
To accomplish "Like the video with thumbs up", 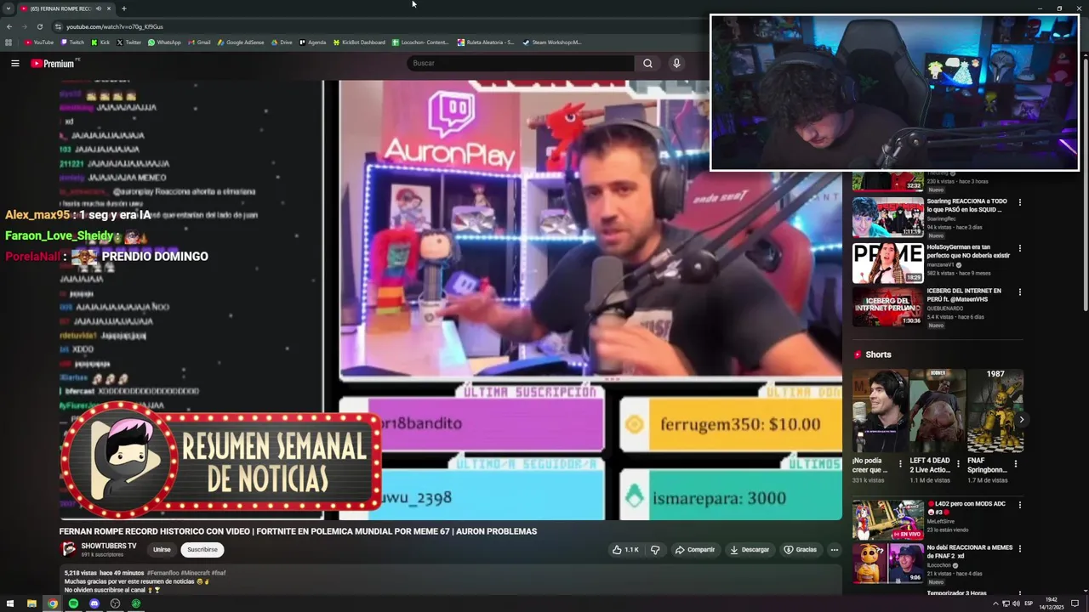I will tap(625, 550).
